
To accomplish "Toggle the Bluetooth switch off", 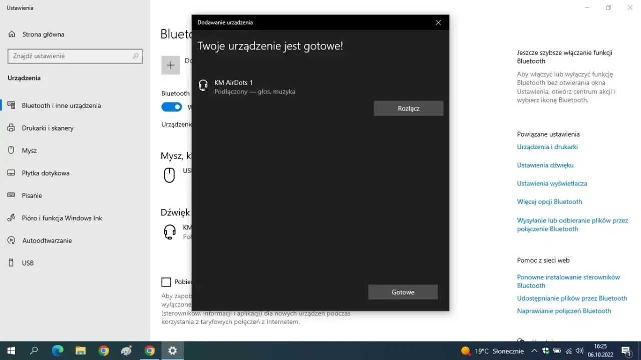I will click(172, 107).
